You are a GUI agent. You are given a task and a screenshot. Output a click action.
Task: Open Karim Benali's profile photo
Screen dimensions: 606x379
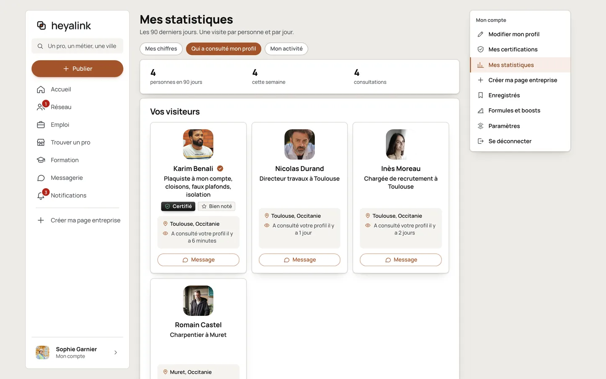[x=198, y=144]
